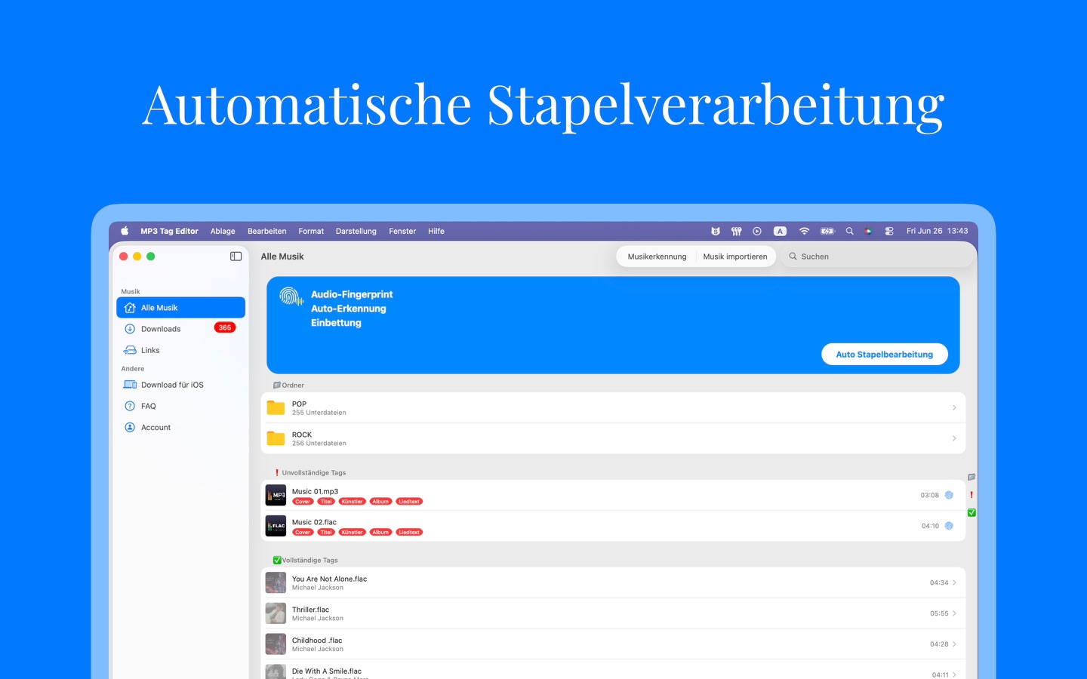Screen dimensions: 1087x679
Task: Click the Account person icon
Action: tap(130, 427)
